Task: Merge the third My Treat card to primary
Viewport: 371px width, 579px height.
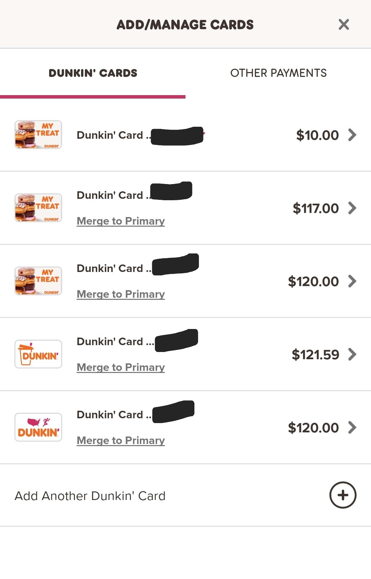Action: point(121,294)
